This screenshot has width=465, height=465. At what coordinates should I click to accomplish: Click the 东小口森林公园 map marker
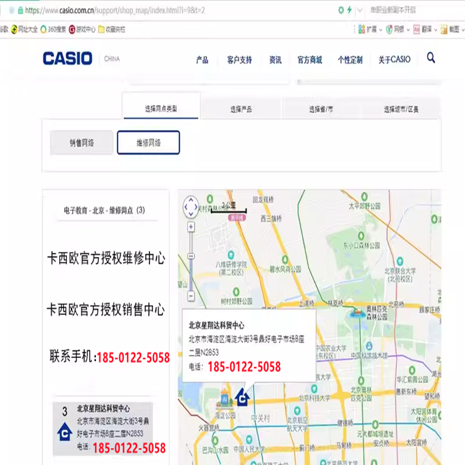coord(361,236)
